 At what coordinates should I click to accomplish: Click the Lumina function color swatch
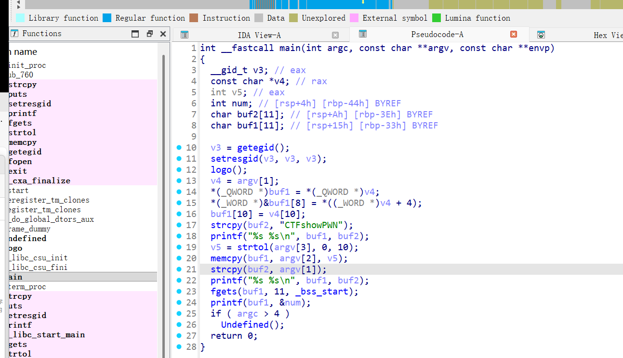point(437,18)
